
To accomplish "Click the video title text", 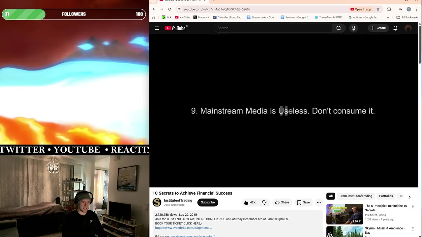I will pyautogui.click(x=192, y=193).
